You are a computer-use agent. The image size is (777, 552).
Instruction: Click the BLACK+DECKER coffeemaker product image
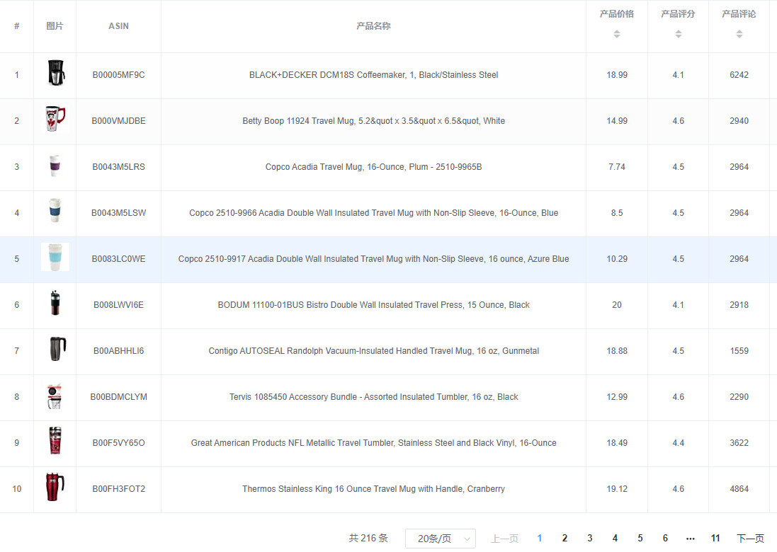(x=55, y=75)
